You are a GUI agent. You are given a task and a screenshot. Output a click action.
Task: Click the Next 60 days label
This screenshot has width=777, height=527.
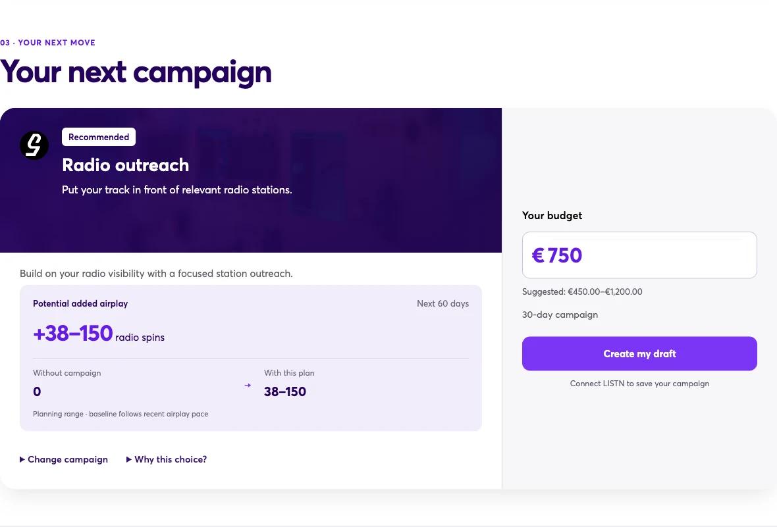442,303
